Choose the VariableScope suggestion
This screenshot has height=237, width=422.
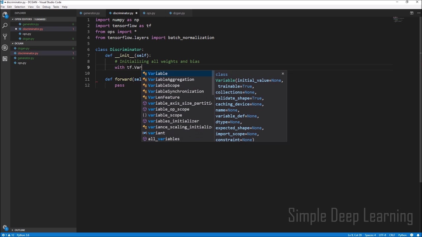click(x=177, y=85)
